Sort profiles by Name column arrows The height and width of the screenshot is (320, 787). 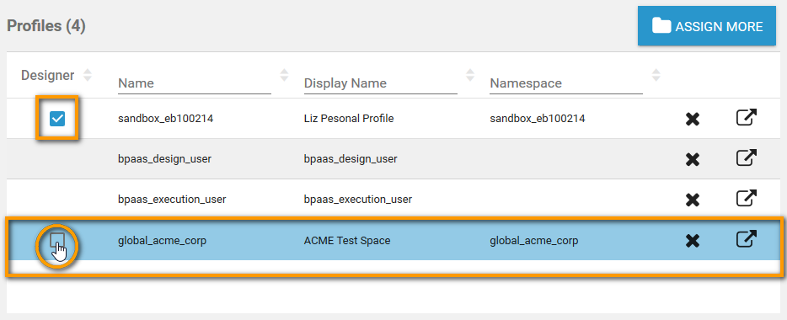coord(284,75)
